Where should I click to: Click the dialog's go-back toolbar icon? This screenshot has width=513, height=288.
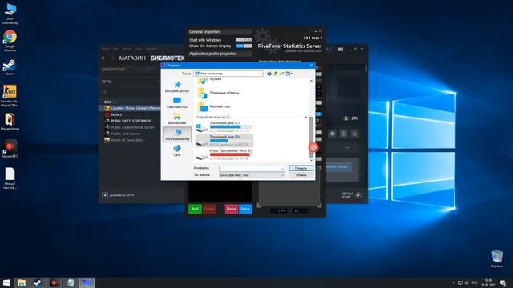269,74
